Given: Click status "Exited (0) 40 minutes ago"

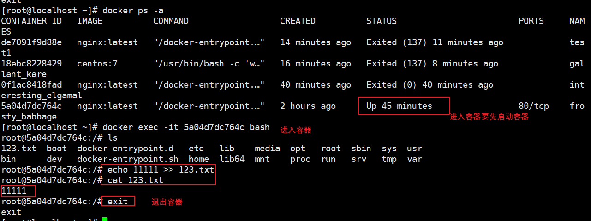Looking at the screenshot, I should 430,84.
